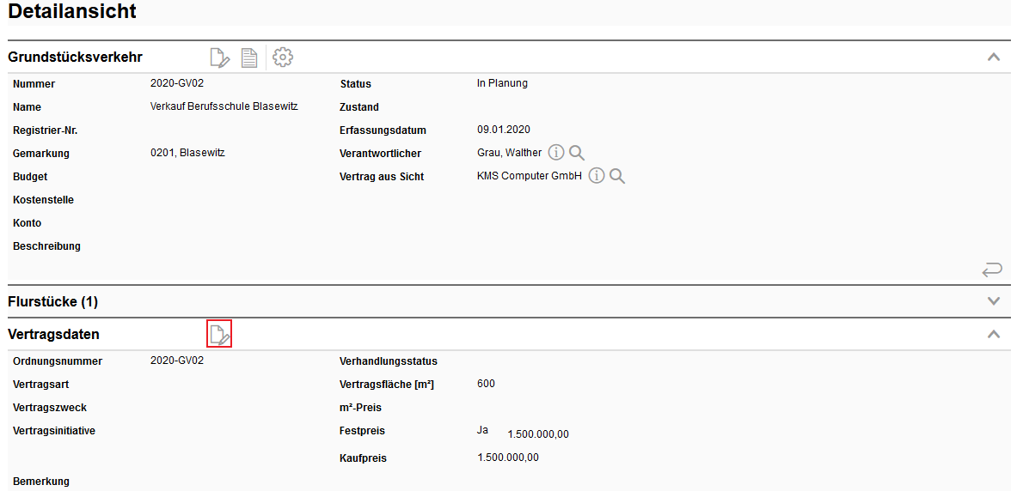Click the return arrow icon in Grundstücksverkehr
The image size is (1023, 491).
pos(992,270)
